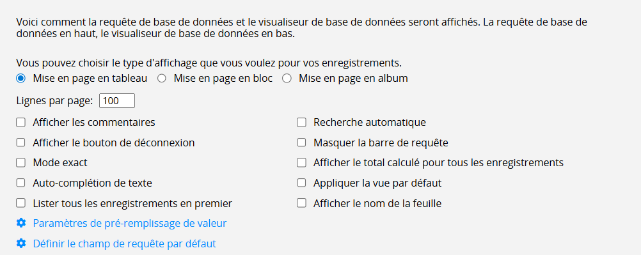Click the Lignes par page input field
The width and height of the screenshot is (641, 255).
tap(117, 101)
